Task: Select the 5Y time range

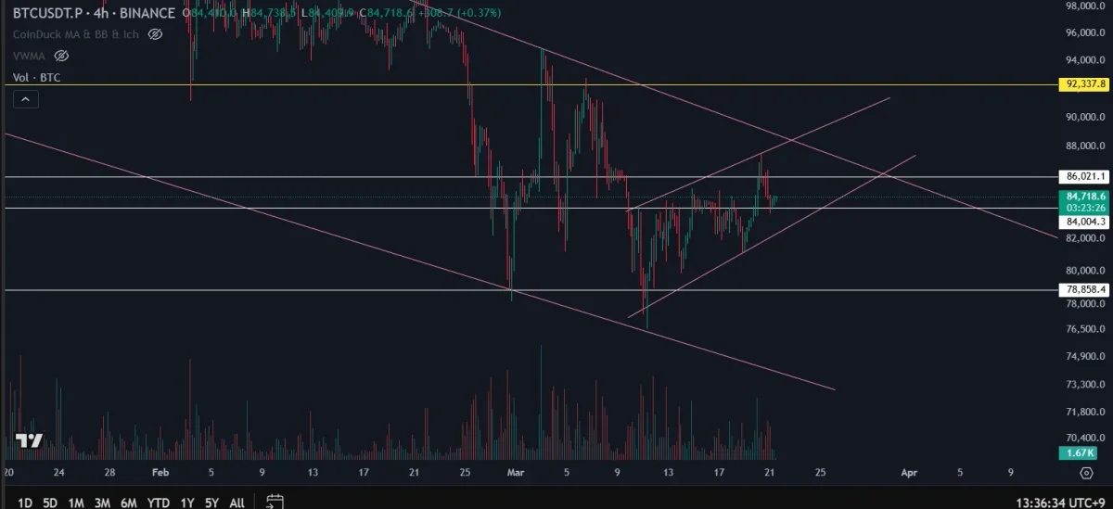Action: 211,503
